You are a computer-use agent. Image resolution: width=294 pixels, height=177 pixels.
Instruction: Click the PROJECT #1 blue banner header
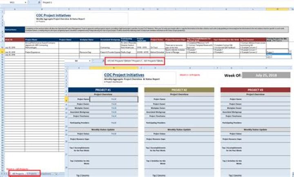[x=103, y=90]
